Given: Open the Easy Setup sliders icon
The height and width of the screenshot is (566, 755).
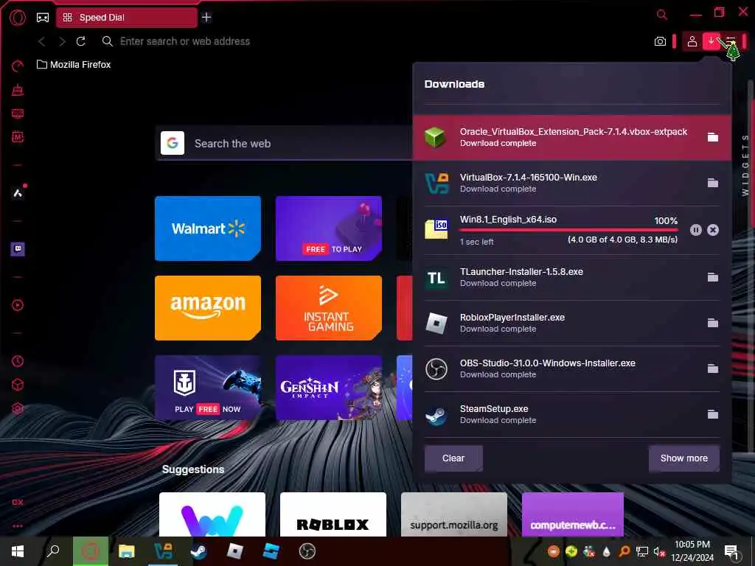Looking at the screenshot, I should coord(731,41).
